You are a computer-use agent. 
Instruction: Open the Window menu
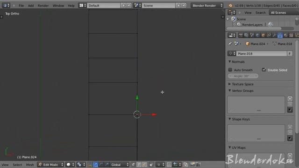(x=58, y=6)
